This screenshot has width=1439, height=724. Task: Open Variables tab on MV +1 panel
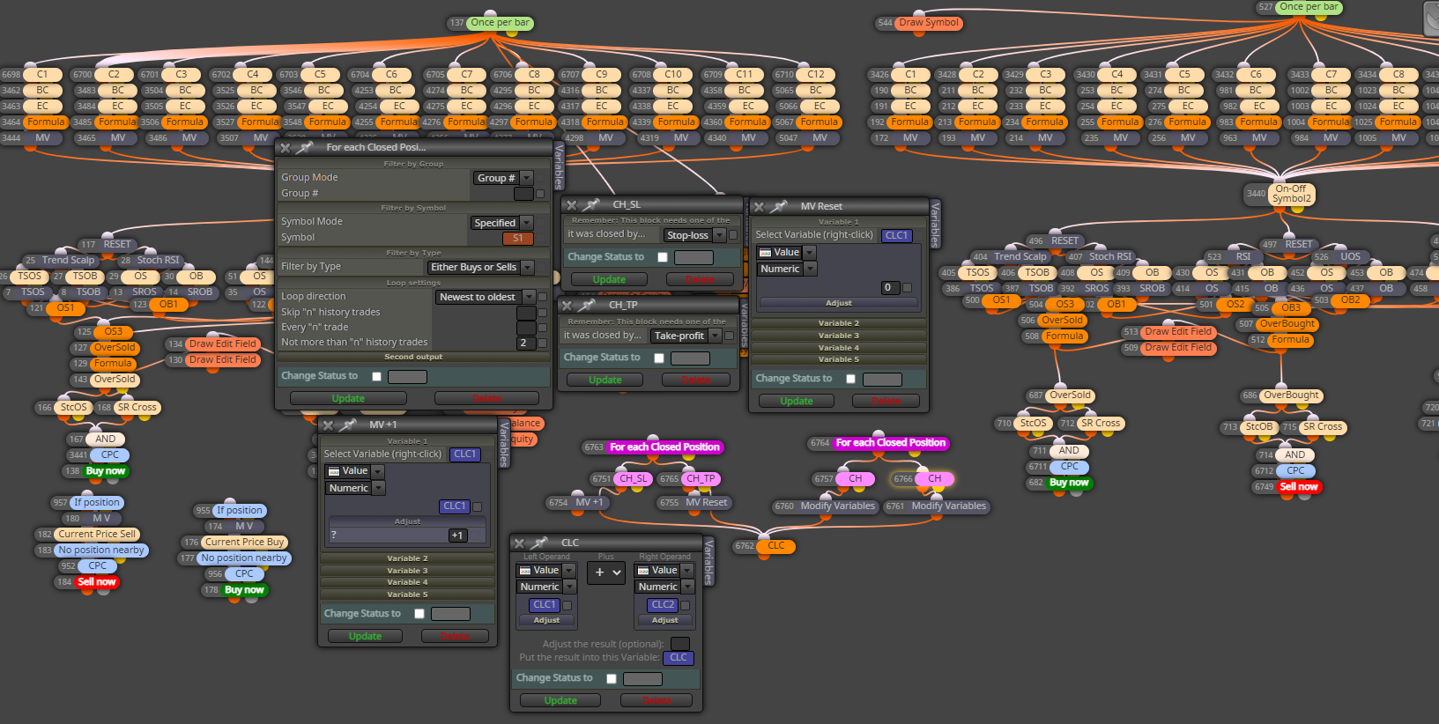point(504,443)
